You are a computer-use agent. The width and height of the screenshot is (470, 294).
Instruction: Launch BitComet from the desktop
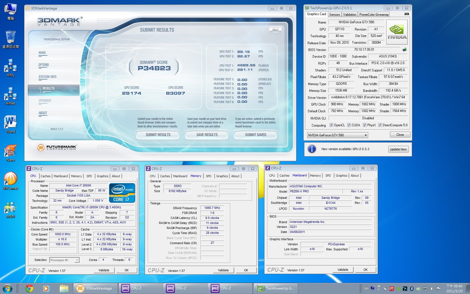click(x=10, y=181)
